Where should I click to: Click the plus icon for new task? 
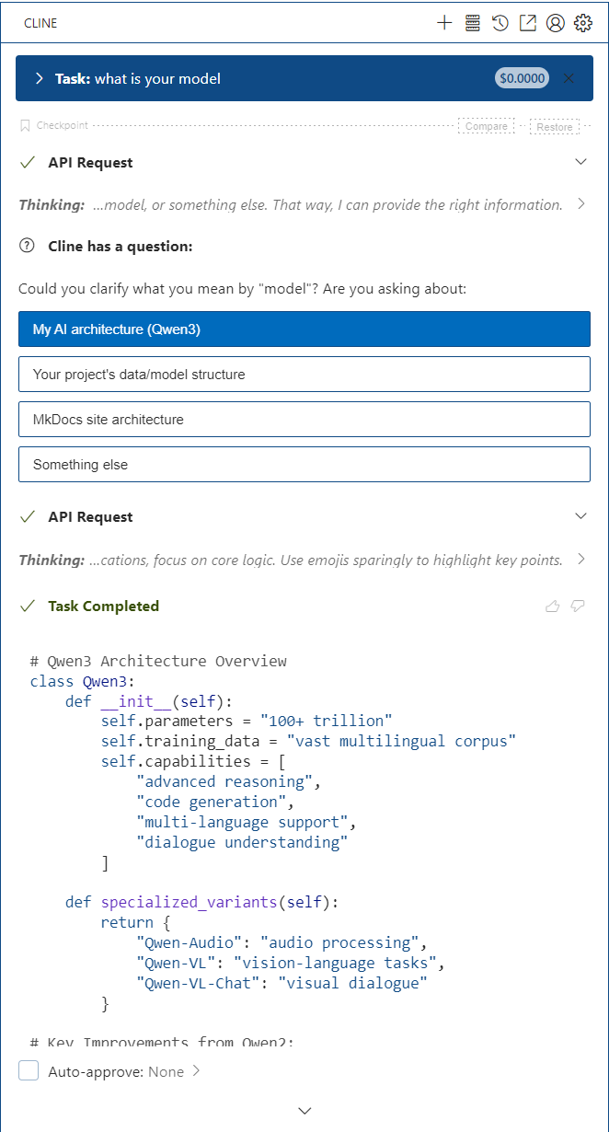(444, 23)
